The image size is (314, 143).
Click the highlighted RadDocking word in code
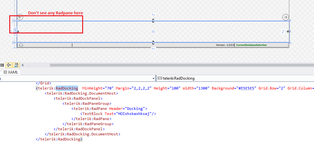tap(67, 88)
